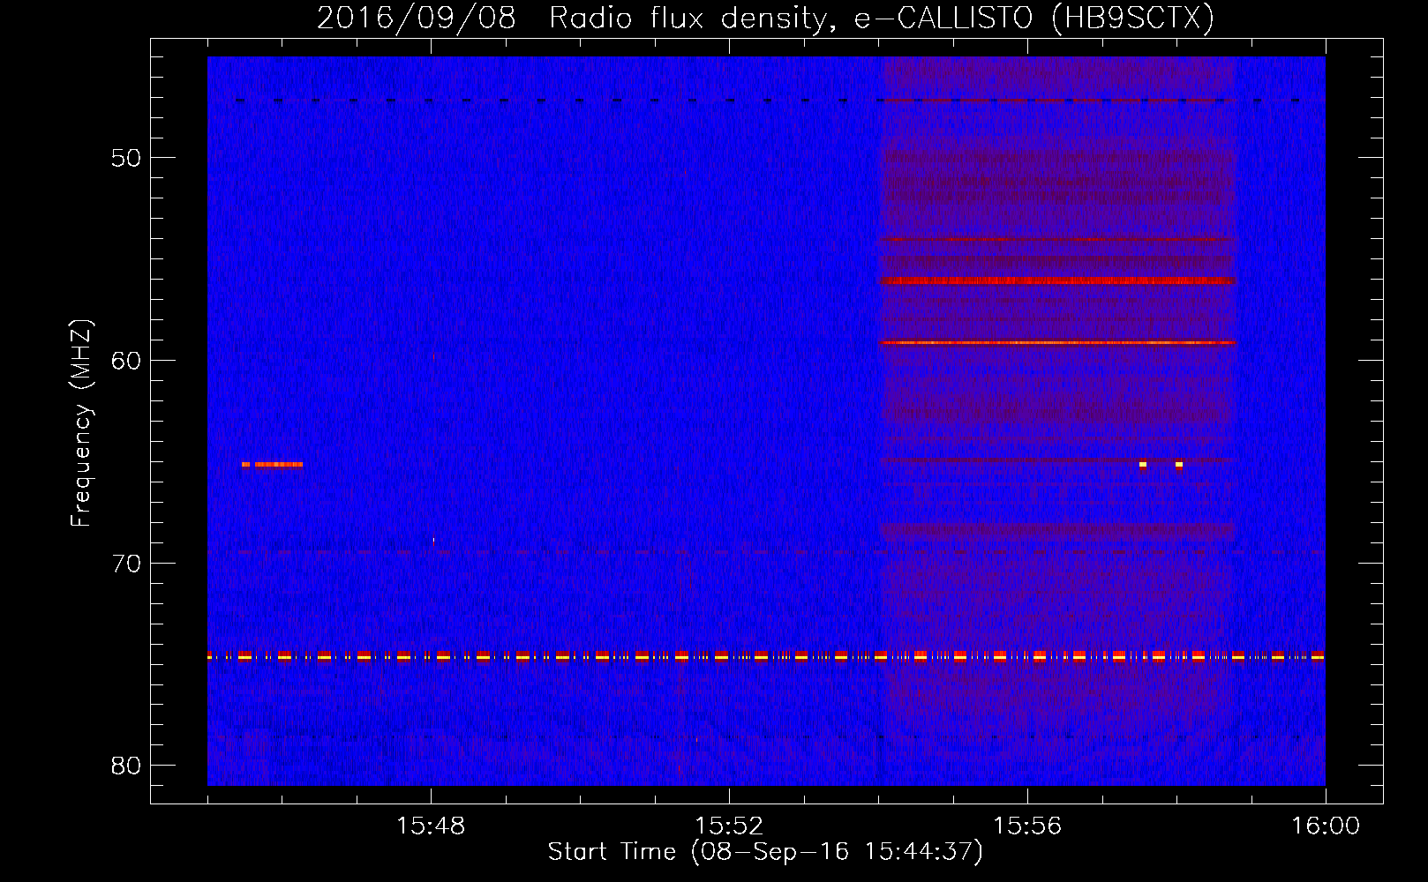Click the bright red band near 56 MHz

(1057, 280)
